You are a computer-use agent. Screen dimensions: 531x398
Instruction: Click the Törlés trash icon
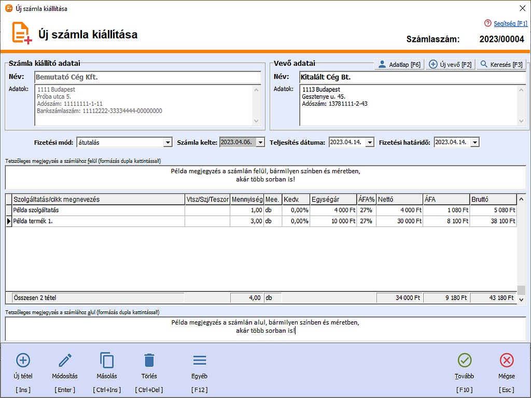[149, 360]
